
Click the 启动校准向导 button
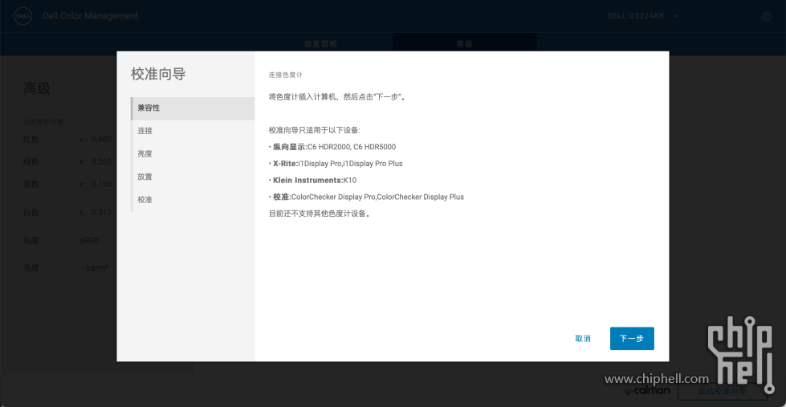tap(722, 391)
